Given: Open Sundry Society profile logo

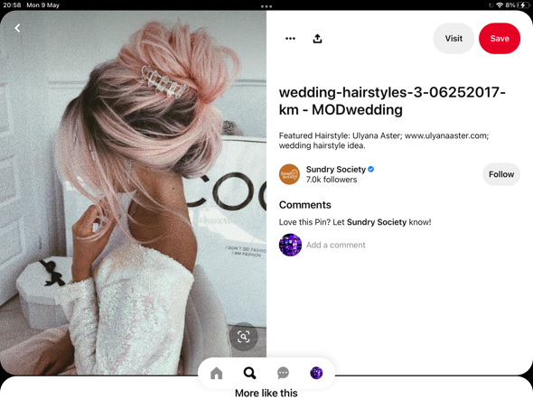Looking at the screenshot, I should (x=289, y=174).
